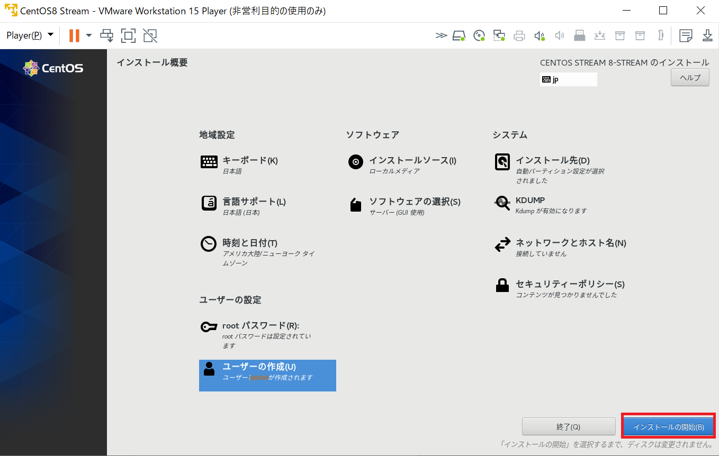Image resolution: width=719 pixels, height=456 pixels.
Task: Open Language Support (言語サポート) settings
Action: click(x=244, y=206)
